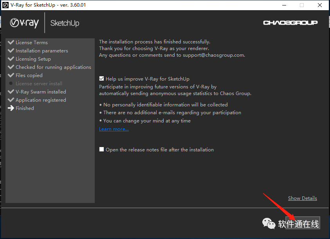Select the Files copied step
The image size is (330, 239).
pyautogui.click(x=29, y=75)
